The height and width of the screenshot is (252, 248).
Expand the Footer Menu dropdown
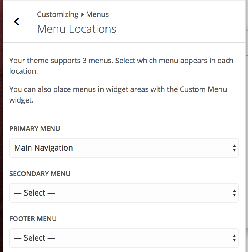(x=124, y=238)
